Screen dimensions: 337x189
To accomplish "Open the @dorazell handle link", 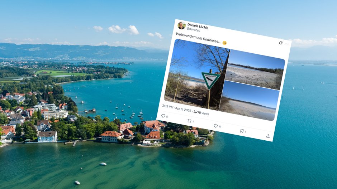I will [x=194, y=30].
